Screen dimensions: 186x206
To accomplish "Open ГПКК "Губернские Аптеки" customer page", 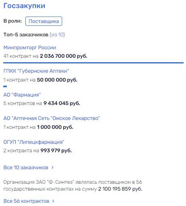I will pos(36,71).
